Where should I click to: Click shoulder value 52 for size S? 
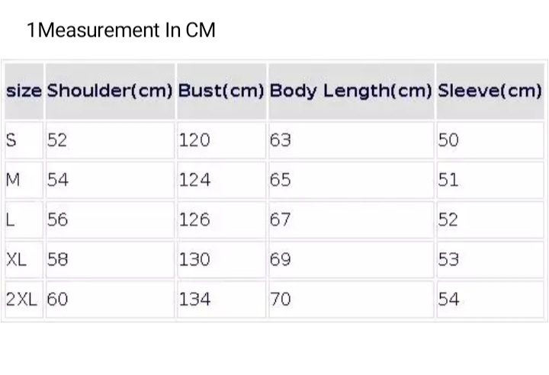tap(57, 140)
